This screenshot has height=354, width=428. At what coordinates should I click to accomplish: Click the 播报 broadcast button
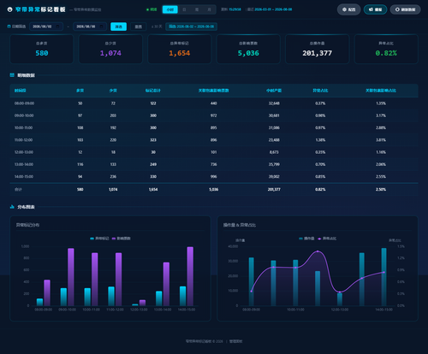[375, 9]
